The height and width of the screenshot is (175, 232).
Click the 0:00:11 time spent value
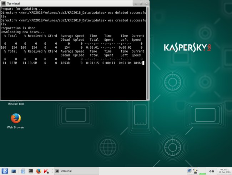click(109, 63)
